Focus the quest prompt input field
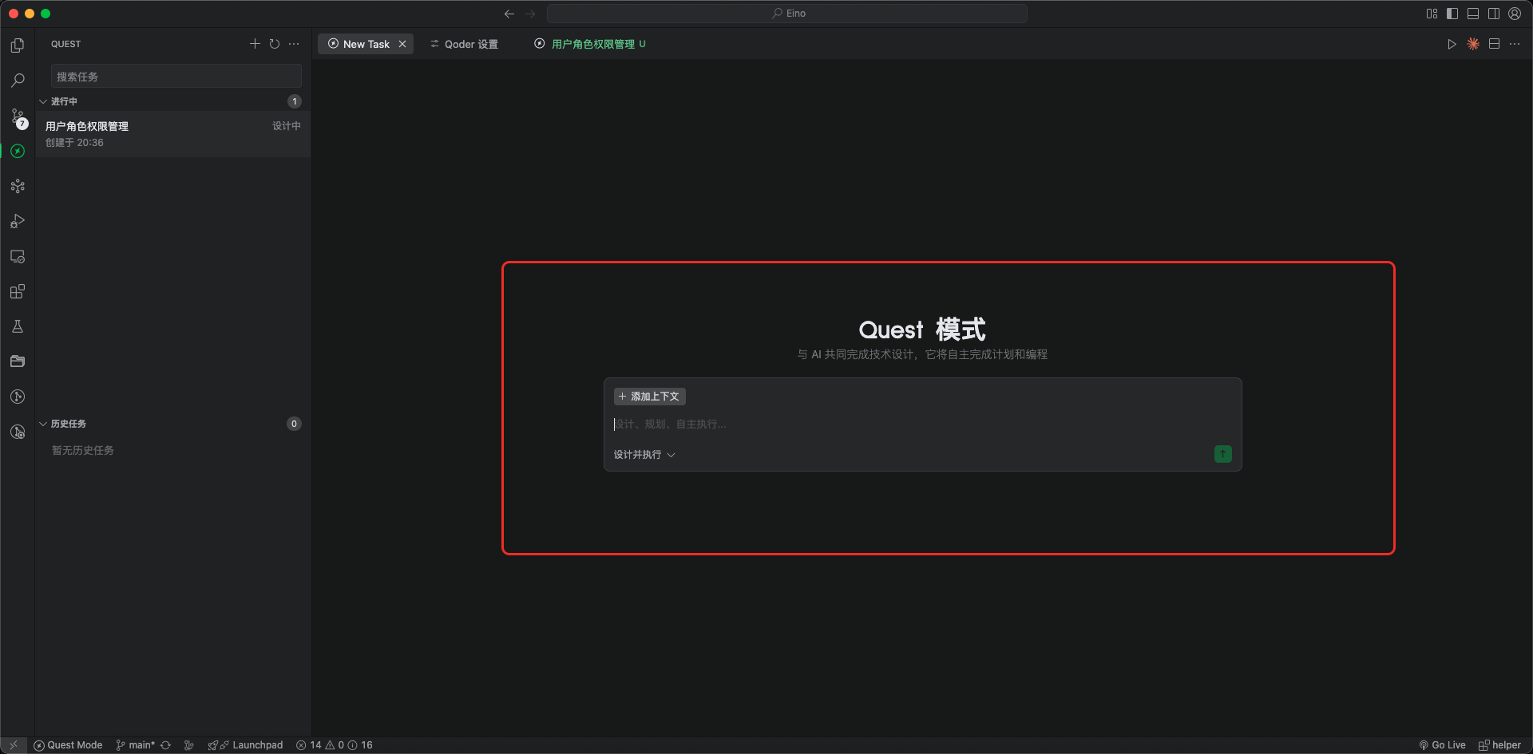The width and height of the screenshot is (1533, 754). tap(922, 424)
